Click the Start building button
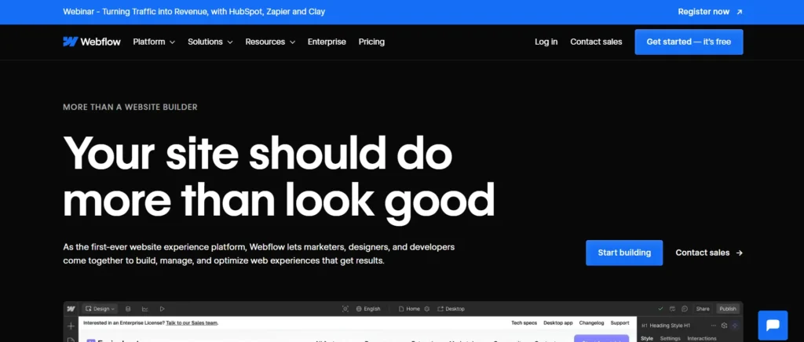 [x=624, y=253]
